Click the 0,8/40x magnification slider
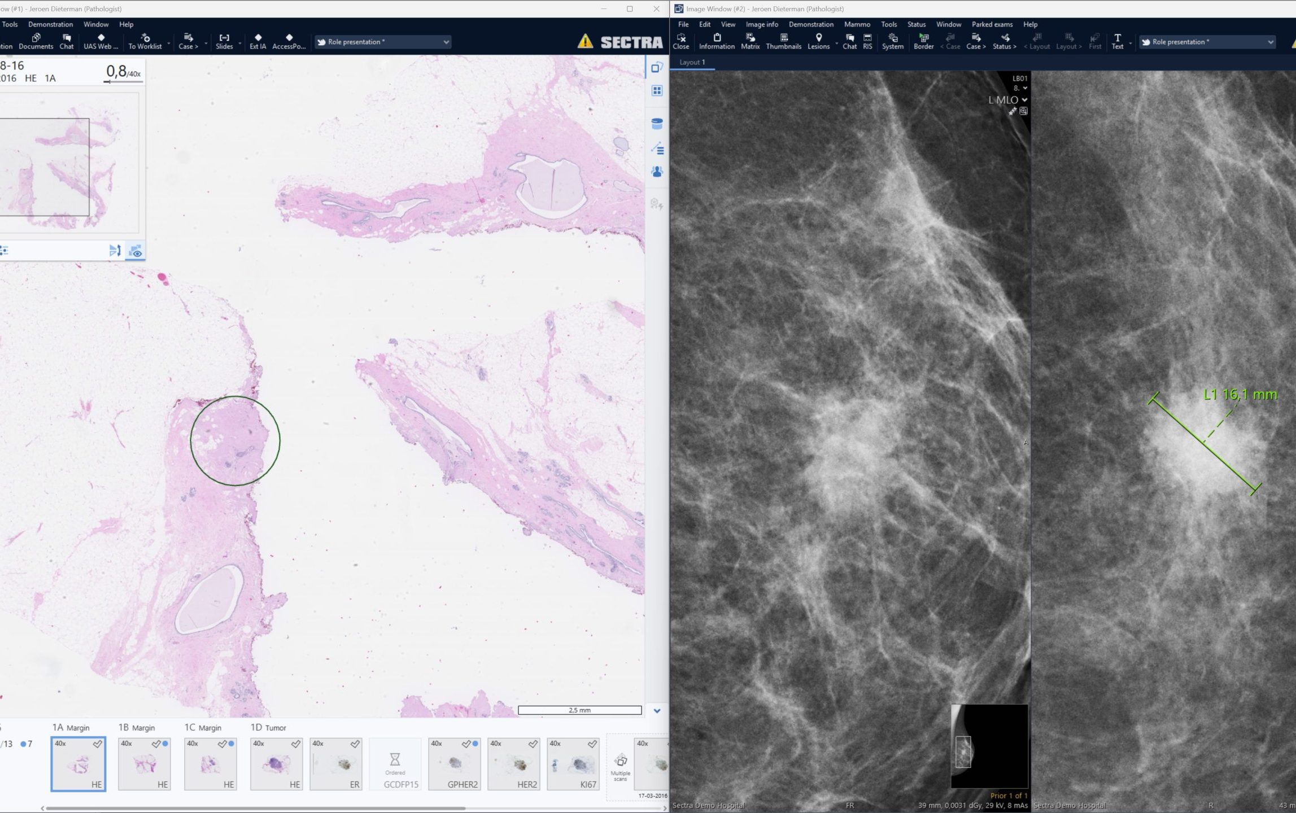The width and height of the screenshot is (1296, 813). coord(123,82)
